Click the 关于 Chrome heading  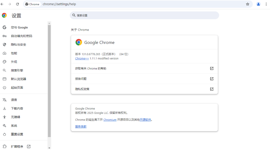click(x=80, y=30)
